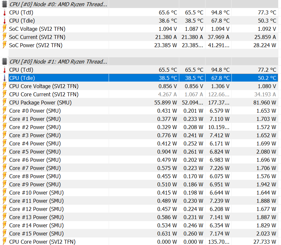Click the red thermometer icon beside Node #0 CPU (Tctl)
This screenshot has height=245, width=281.
coord(5,13)
